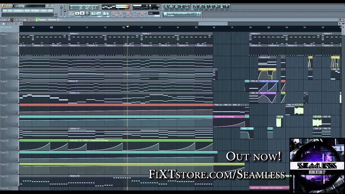Open the Pattern 24 clip menu on Track 6
The height and width of the screenshot is (194, 345).
[x=69, y=93]
